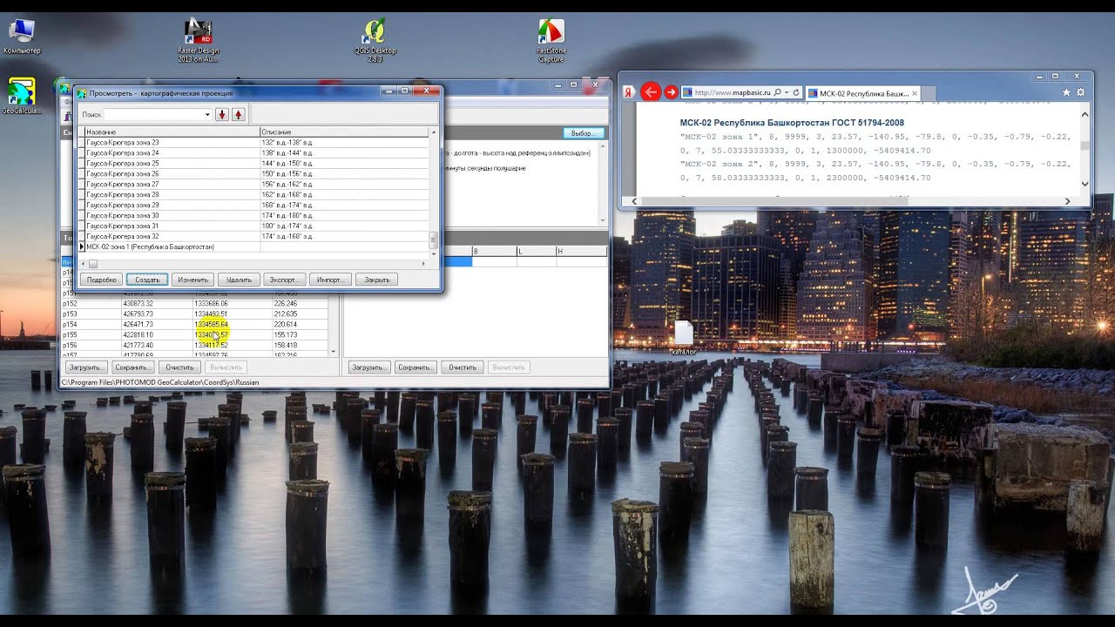The image size is (1115, 627).
Task: Open Raster Design desktop shortcut
Action: point(198,41)
